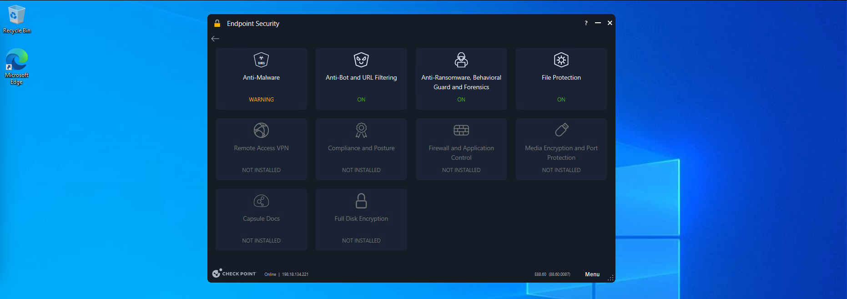Open the Firewall brick wall icon

click(461, 130)
